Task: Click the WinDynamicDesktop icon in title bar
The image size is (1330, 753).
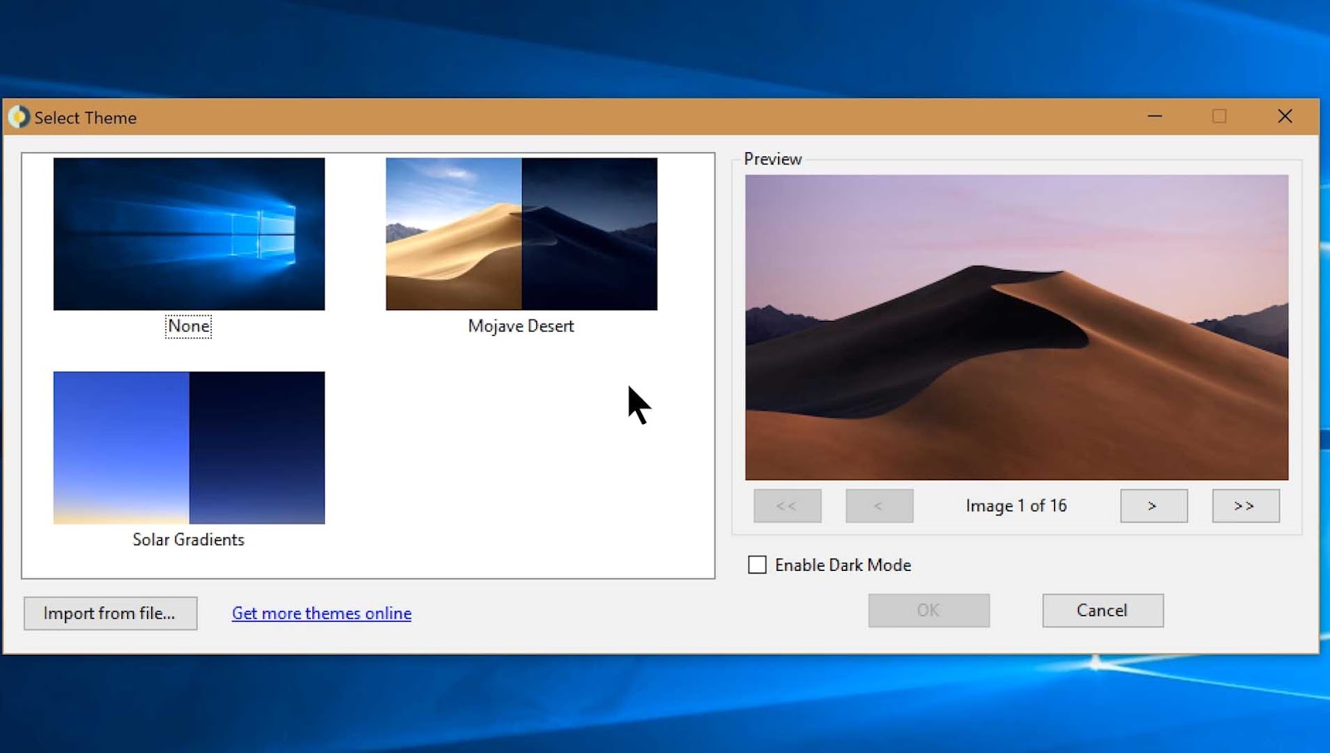Action: click(18, 117)
